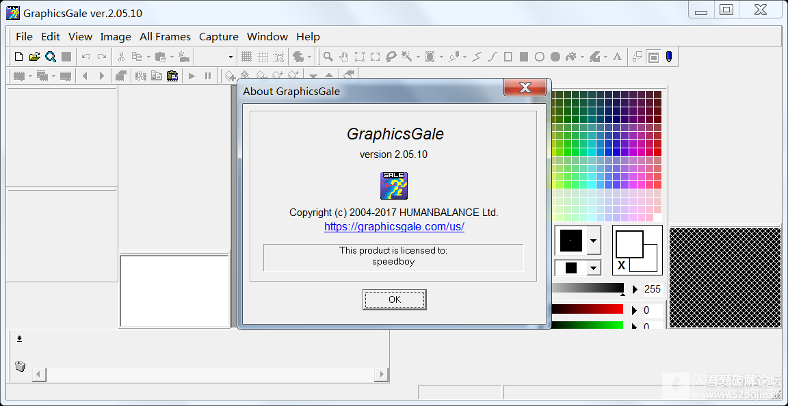Select the Rectangle selection tool
Viewport: 788px width, 406px height.
click(x=360, y=57)
